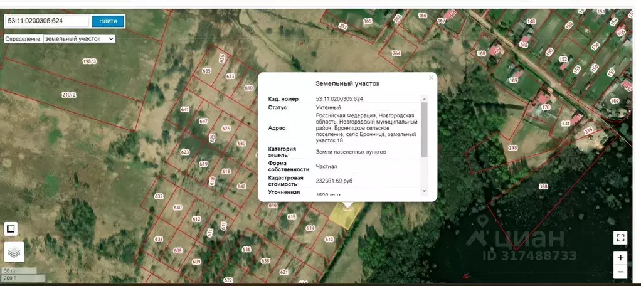
Task: Zoom out with the minus button
Action: (x=620, y=272)
